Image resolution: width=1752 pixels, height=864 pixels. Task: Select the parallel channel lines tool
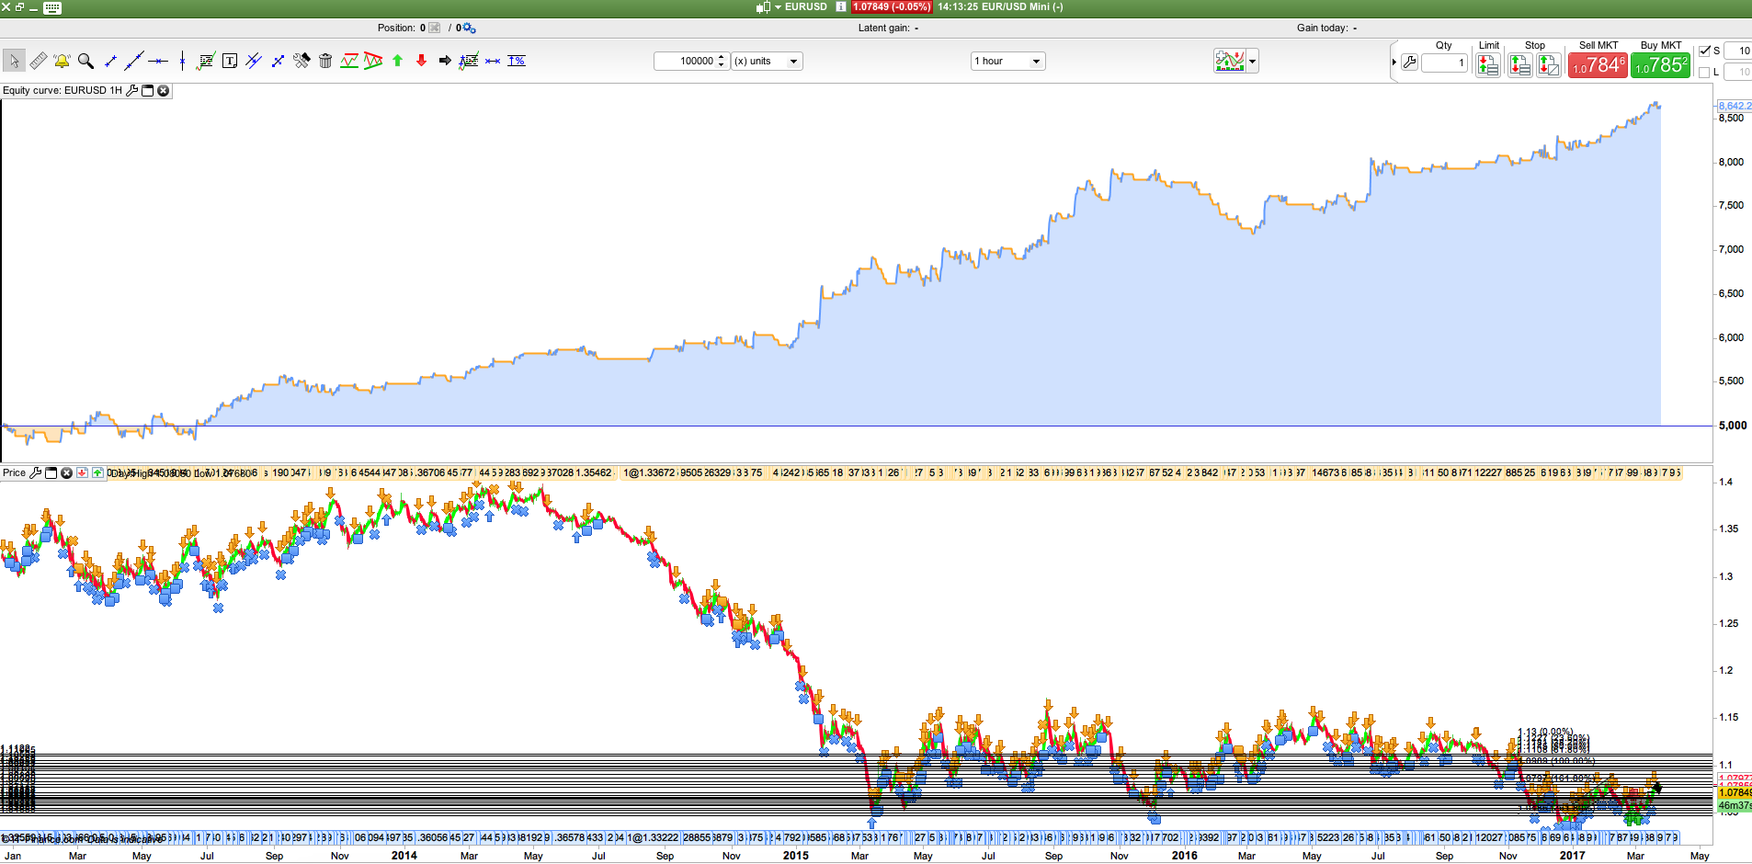click(254, 61)
